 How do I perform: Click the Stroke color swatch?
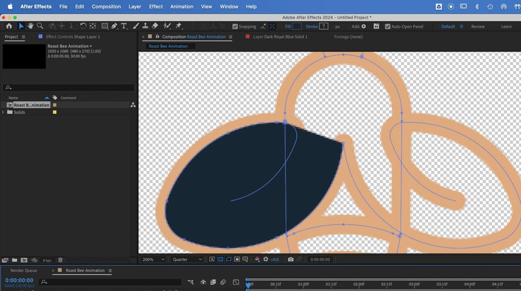tap(324, 26)
